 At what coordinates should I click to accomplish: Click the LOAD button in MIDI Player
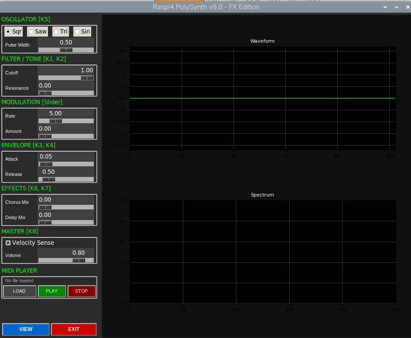point(20,291)
